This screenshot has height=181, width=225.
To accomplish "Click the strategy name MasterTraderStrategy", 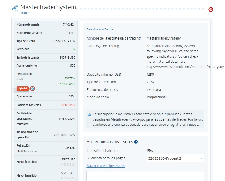I will point(164,38).
